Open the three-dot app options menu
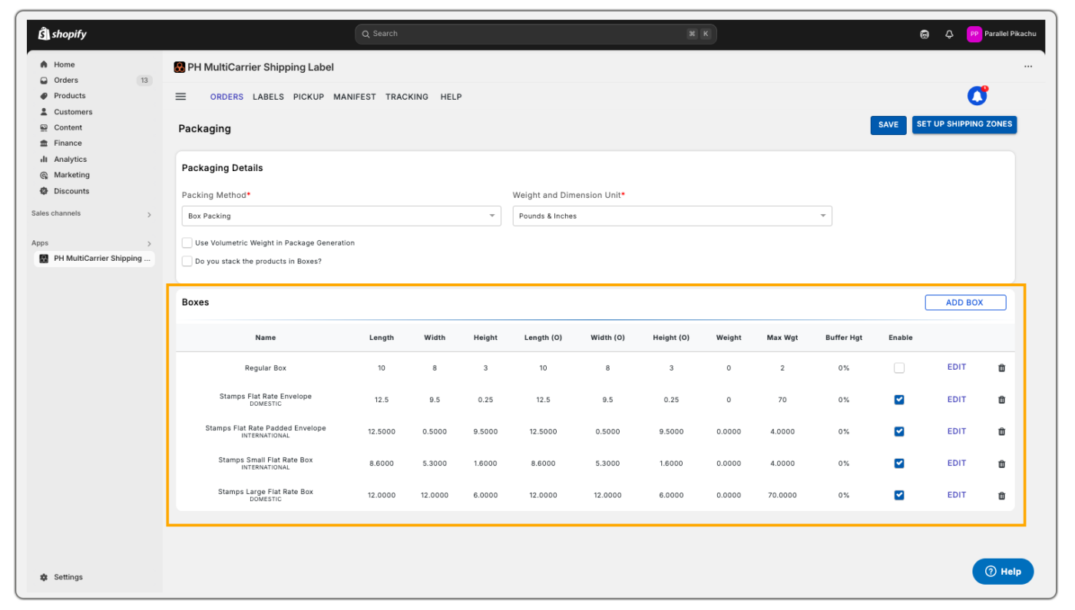This screenshot has height=610, width=1075. 1028,67
